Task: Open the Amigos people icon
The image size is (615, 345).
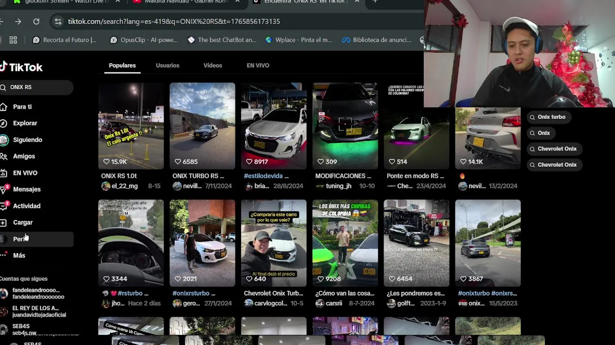Action: pos(3,156)
